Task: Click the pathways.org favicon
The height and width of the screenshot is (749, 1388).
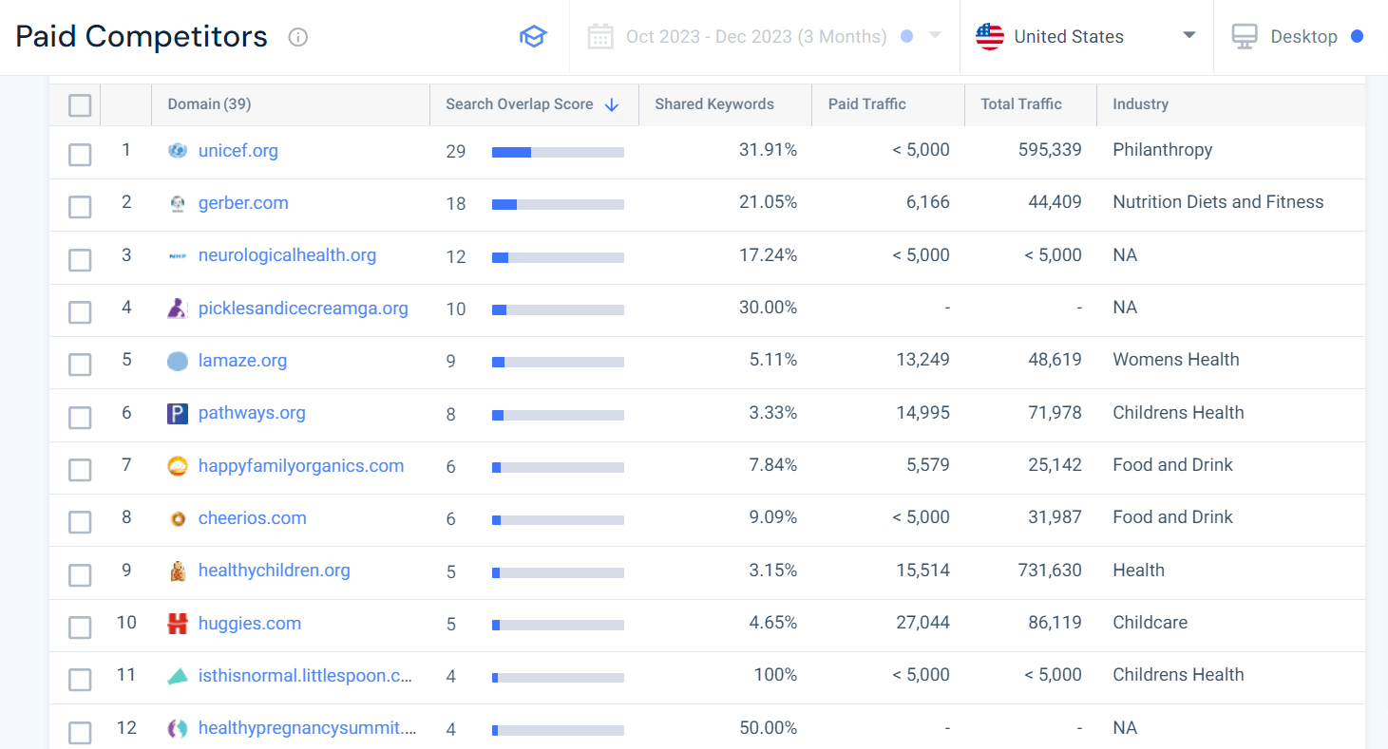Action: coord(178,413)
